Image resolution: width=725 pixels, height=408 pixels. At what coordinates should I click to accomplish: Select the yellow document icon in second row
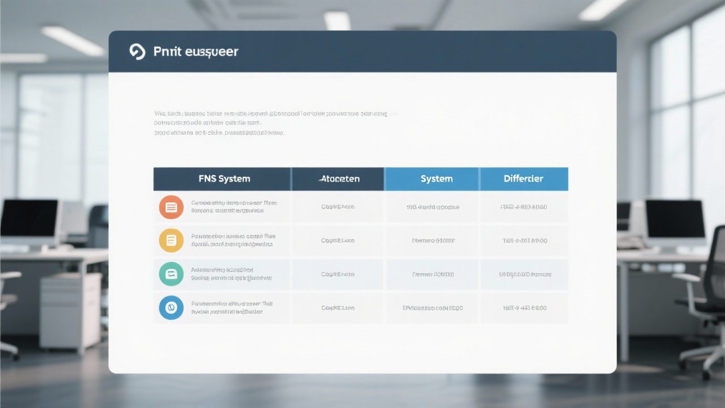tap(171, 240)
